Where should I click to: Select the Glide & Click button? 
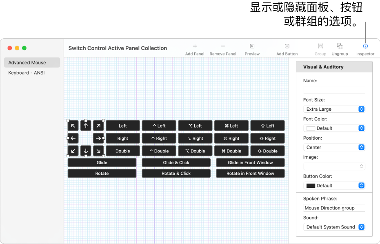pos(176,163)
